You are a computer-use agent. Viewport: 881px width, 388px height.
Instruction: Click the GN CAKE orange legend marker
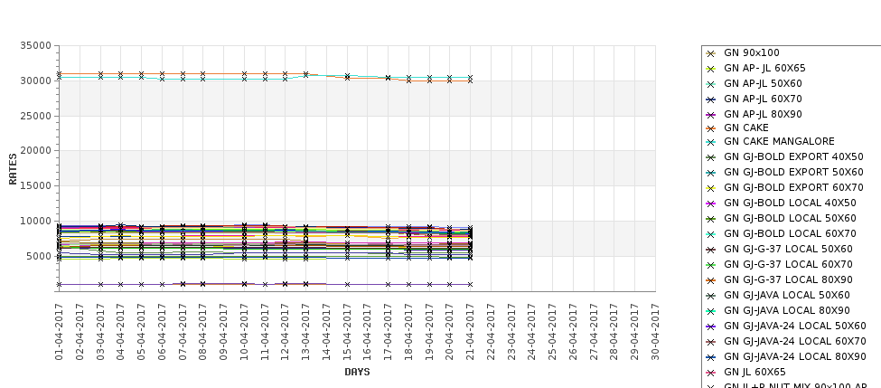(x=711, y=128)
